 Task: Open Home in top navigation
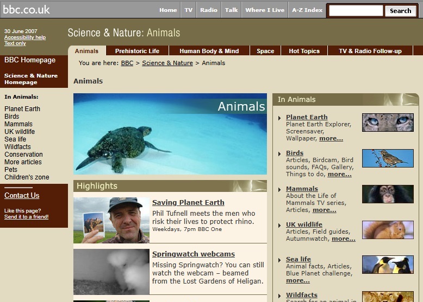coord(168,10)
